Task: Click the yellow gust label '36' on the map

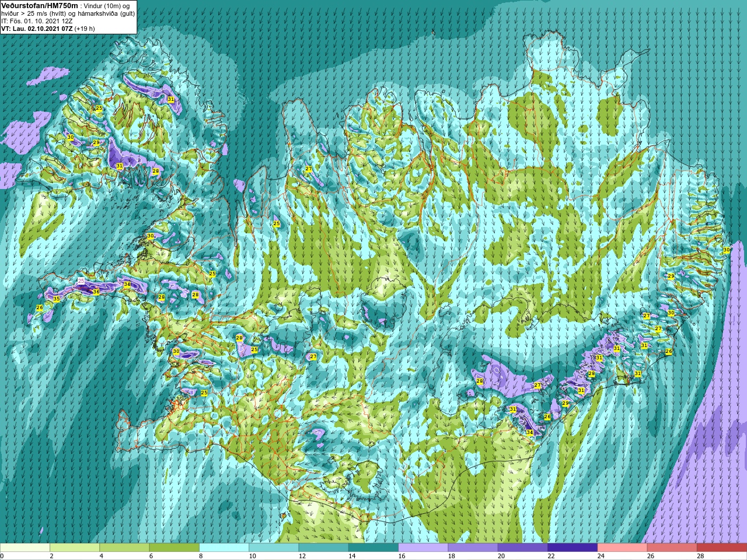Action: 96,292
